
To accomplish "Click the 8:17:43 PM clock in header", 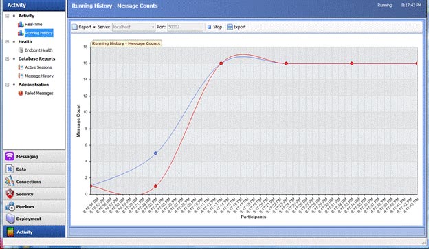I will point(411,5).
